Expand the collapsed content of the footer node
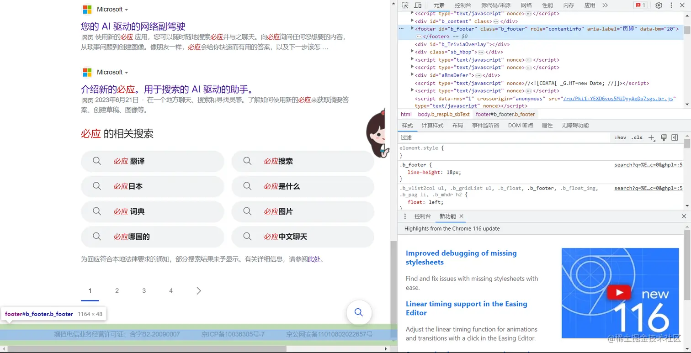Viewport: 691px width, 353px height. (418, 36)
